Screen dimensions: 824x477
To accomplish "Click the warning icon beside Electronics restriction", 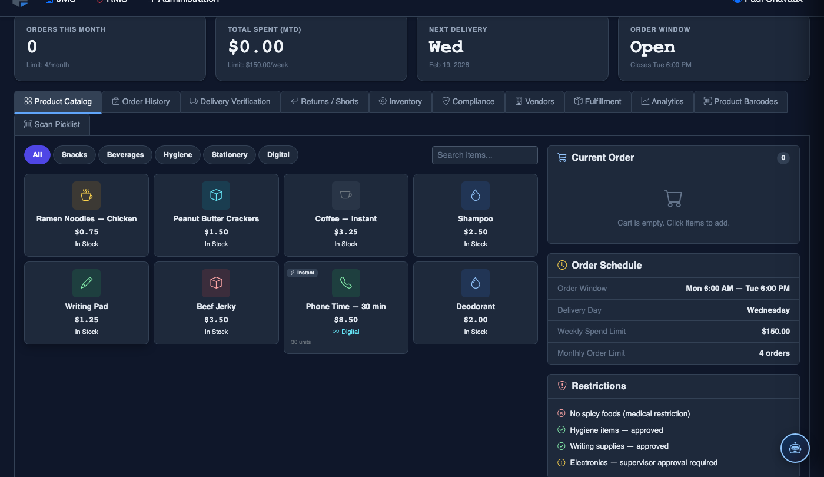I will click(561, 463).
